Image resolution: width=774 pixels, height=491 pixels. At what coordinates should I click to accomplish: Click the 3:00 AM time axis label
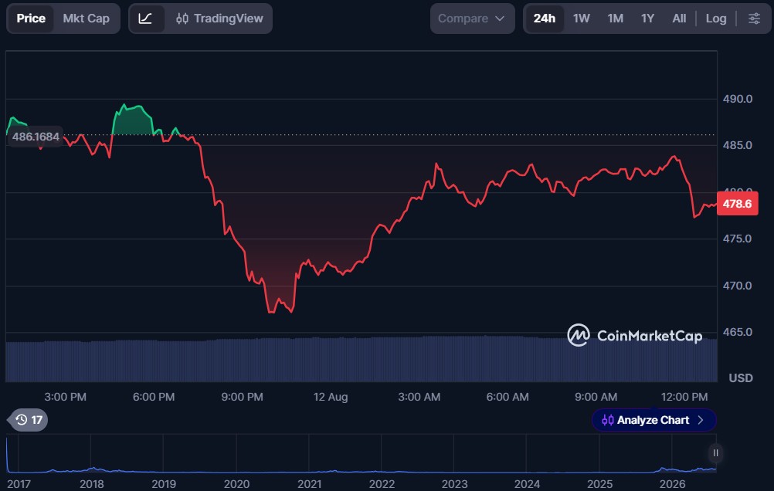(419, 397)
